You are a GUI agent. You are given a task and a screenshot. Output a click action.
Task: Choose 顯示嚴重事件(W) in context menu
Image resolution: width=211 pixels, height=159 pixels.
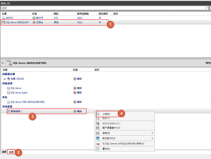(111, 128)
